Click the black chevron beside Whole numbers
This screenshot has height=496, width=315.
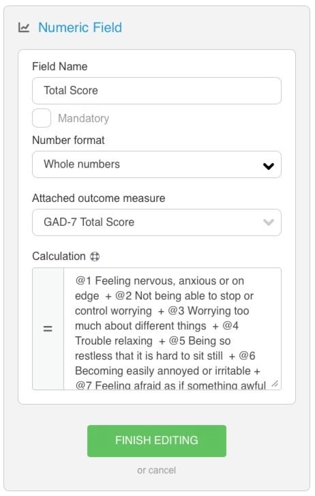(x=269, y=166)
